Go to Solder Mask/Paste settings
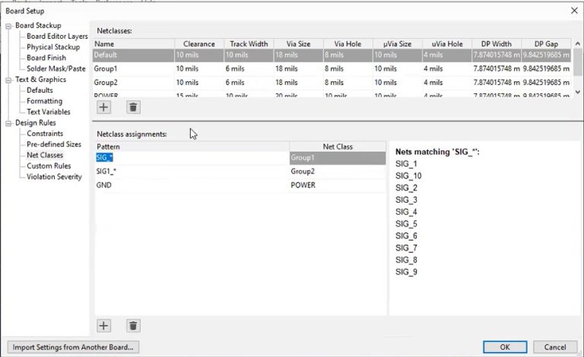The height and width of the screenshot is (357, 584). point(57,69)
